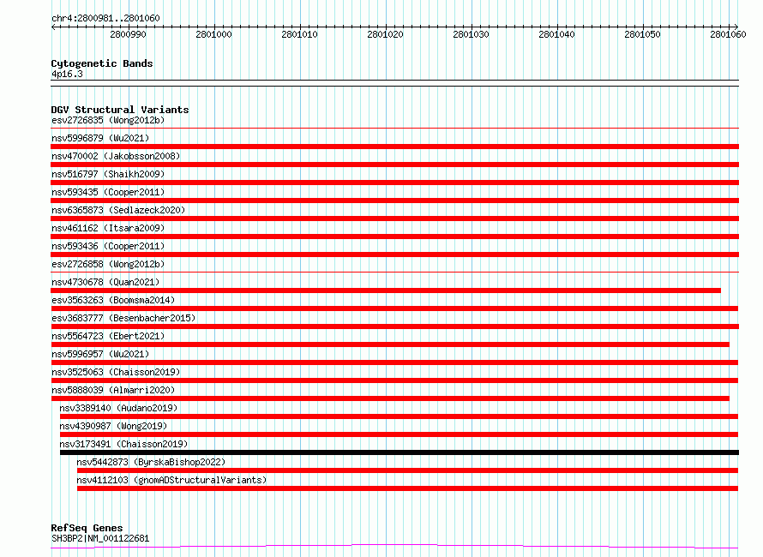Viewport: 763px width, 557px height.
Task: Click ruler position label 2801000
Action: pyautogui.click(x=213, y=34)
